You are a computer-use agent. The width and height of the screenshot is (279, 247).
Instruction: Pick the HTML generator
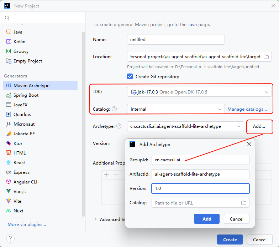(x=40, y=153)
